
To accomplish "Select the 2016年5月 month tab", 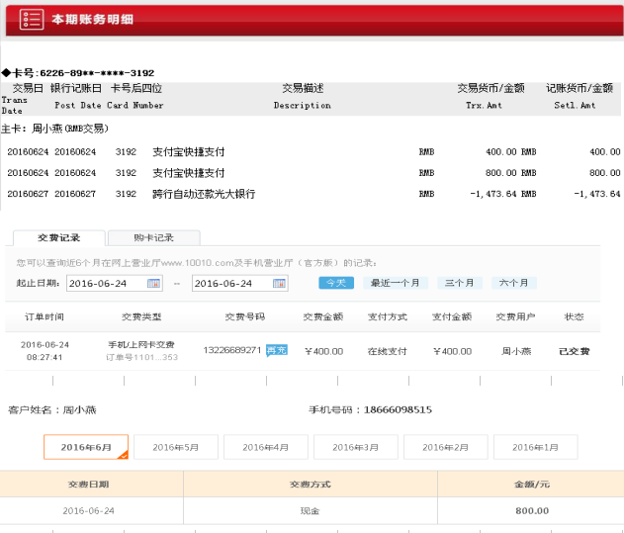I will point(175,447).
